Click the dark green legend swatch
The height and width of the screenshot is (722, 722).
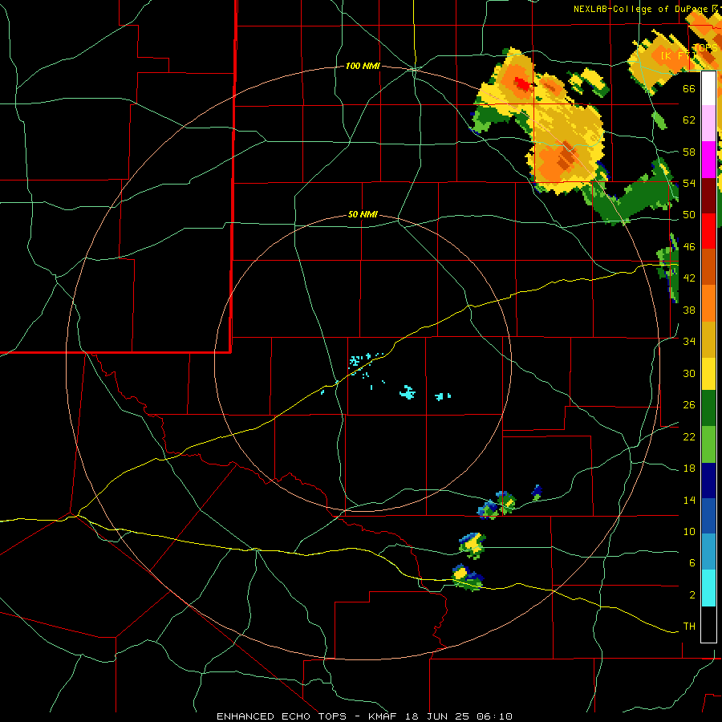click(708, 408)
